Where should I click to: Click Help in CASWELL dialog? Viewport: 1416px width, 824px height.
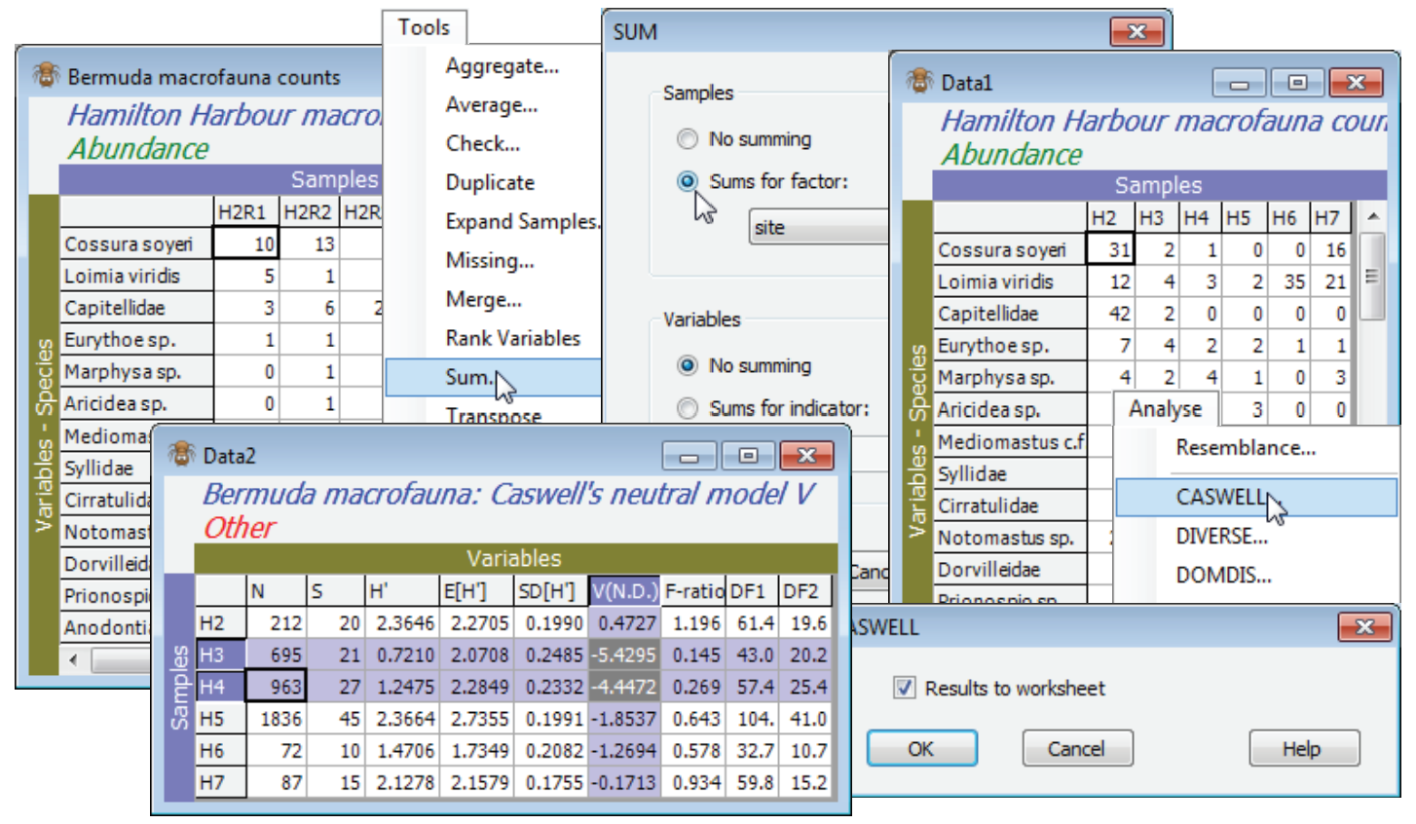click(1304, 748)
